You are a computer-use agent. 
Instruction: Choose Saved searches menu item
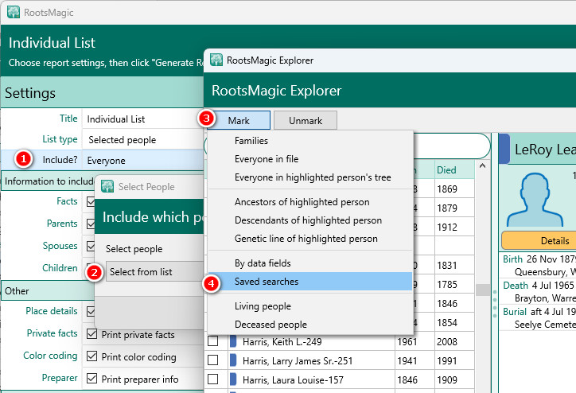tap(310, 282)
